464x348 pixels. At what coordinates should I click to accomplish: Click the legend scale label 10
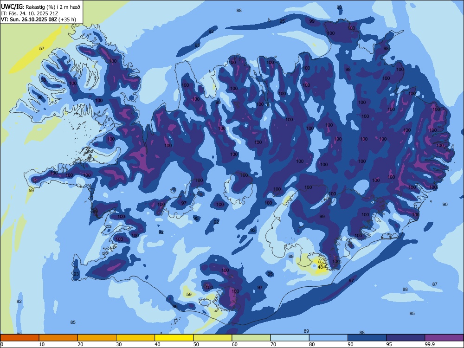tap(42, 344)
